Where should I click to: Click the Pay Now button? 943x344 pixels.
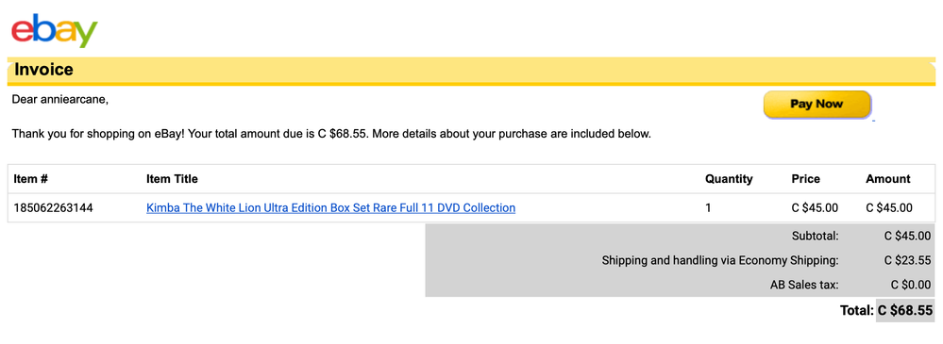click(817, 104)
